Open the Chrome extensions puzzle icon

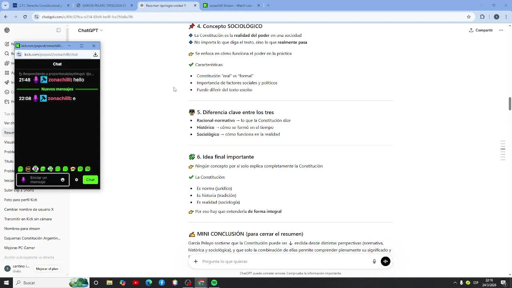tap(482, 17)
